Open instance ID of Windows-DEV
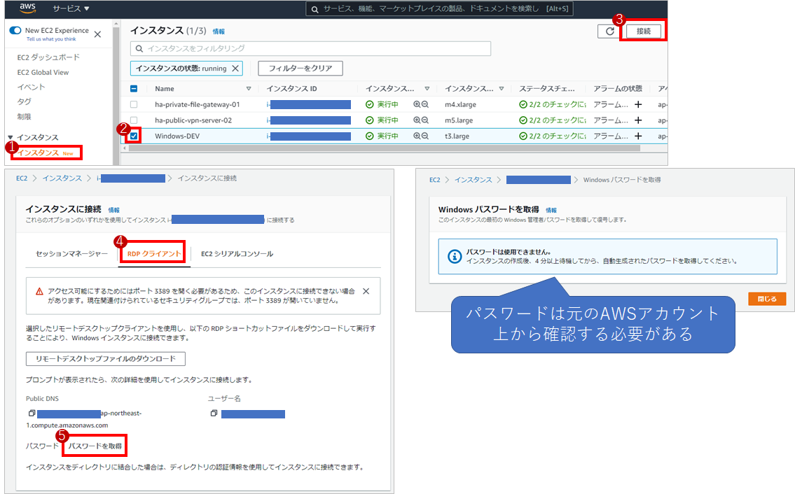This screenshot has width=795, height=494. pos(309,136)
